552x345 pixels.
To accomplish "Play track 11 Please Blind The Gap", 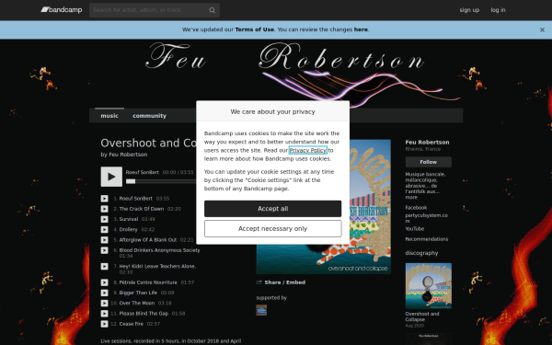I will (105, 314).
